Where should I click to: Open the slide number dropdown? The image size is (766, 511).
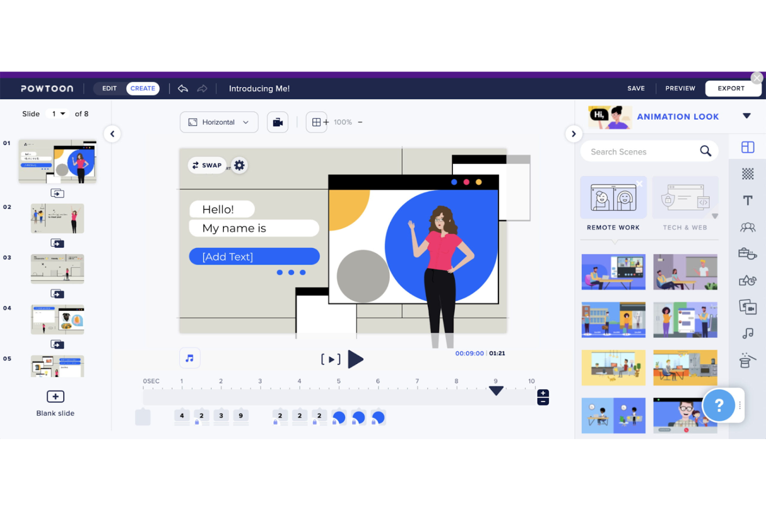pyautogui.click(x=57, y=113)
